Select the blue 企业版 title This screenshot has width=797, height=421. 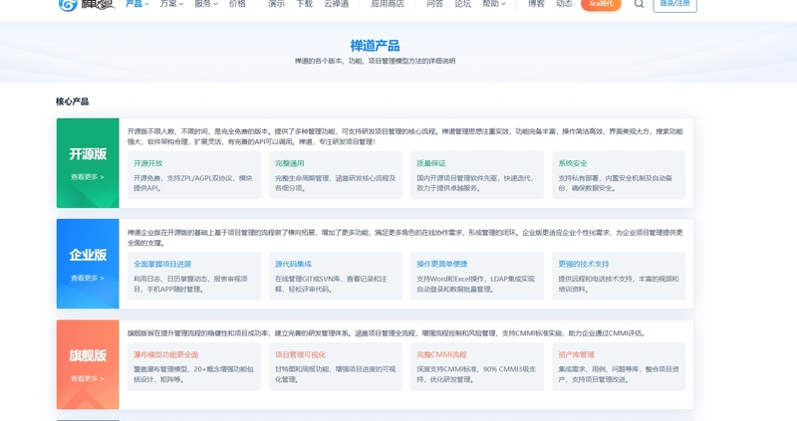(88, 255)
